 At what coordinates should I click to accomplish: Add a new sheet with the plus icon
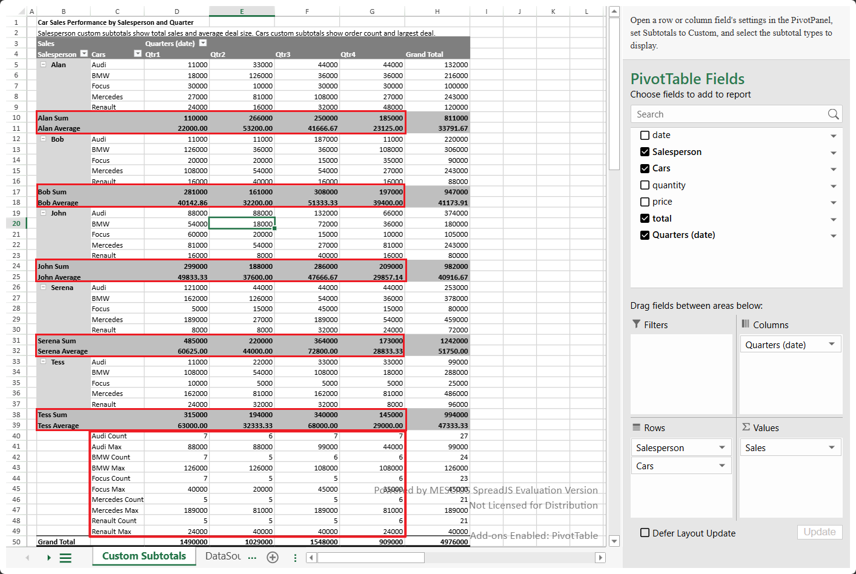tap(273, 557)
